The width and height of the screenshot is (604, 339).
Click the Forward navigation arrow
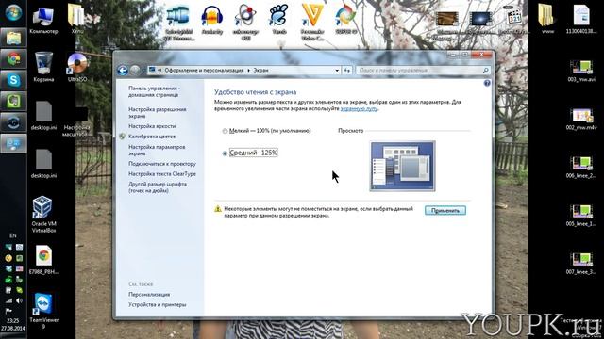point(135,71)
